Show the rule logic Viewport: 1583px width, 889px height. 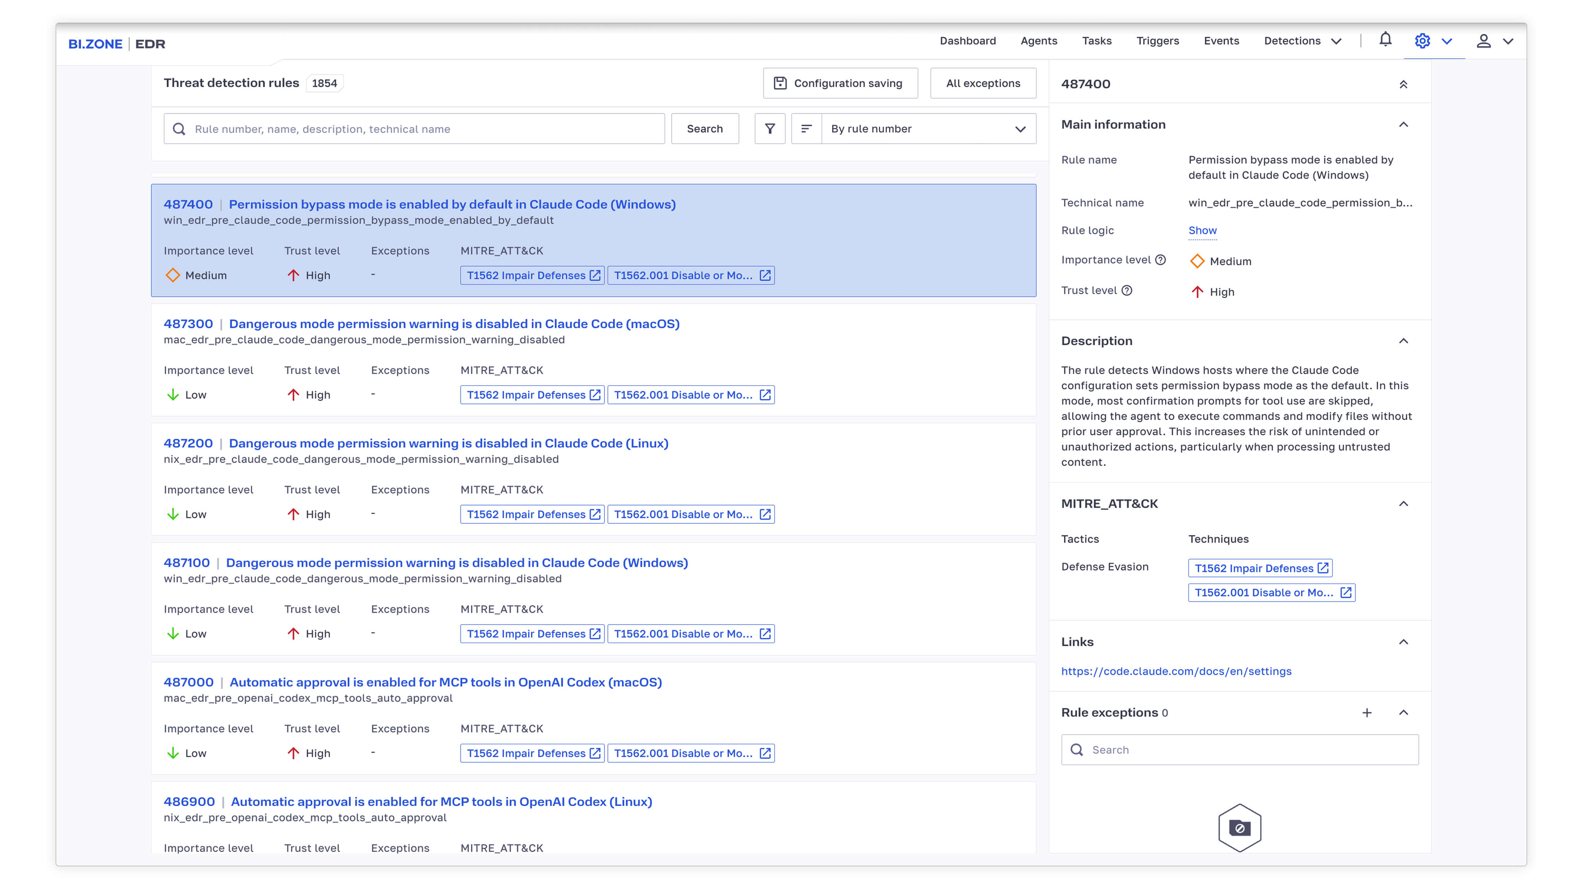1202,230
